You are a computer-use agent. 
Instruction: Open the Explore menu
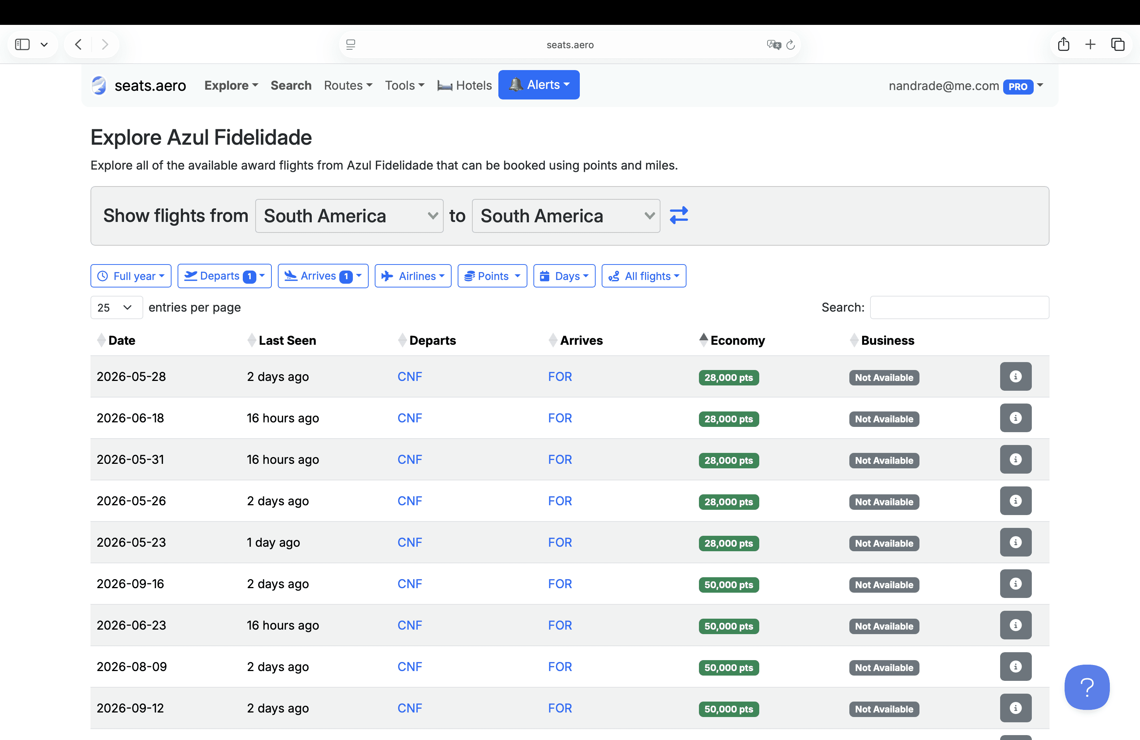(231, 85)
